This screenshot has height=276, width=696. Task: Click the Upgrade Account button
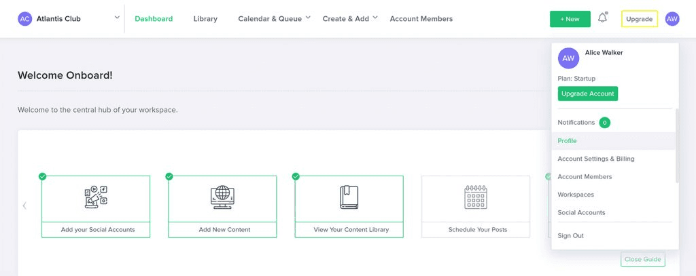tap(588, 94)
